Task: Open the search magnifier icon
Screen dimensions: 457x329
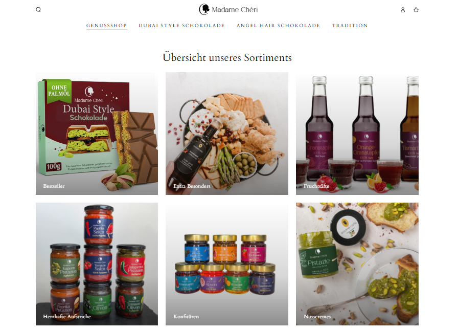Action: 38,10
